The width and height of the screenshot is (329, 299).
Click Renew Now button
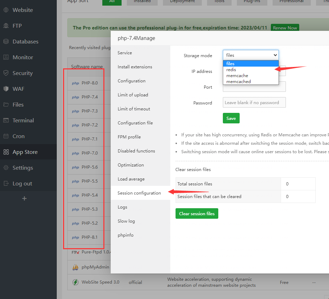tap(285, 28)
